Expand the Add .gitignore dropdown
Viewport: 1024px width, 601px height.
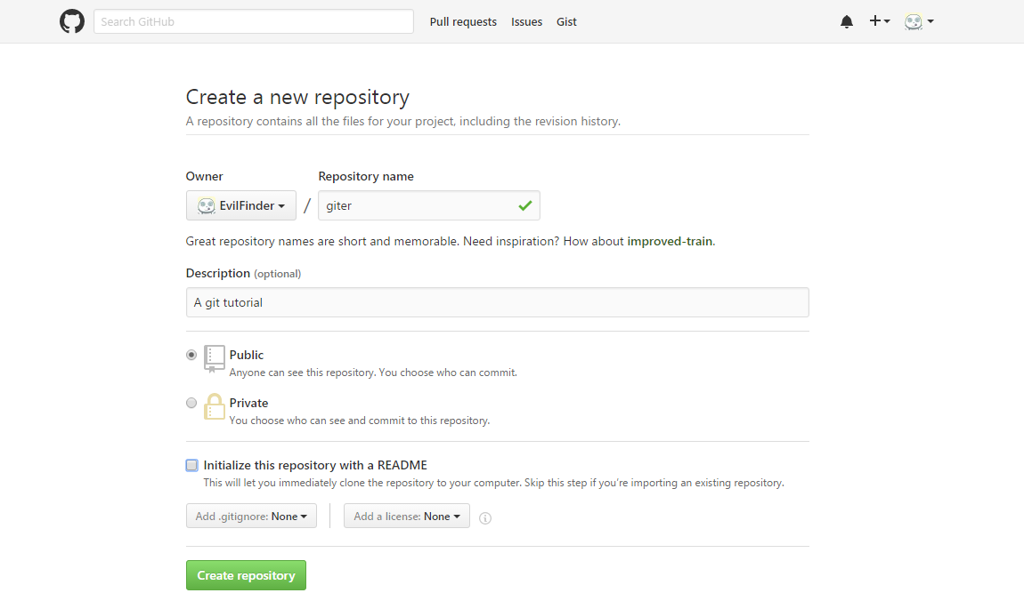tap(251, 516)
